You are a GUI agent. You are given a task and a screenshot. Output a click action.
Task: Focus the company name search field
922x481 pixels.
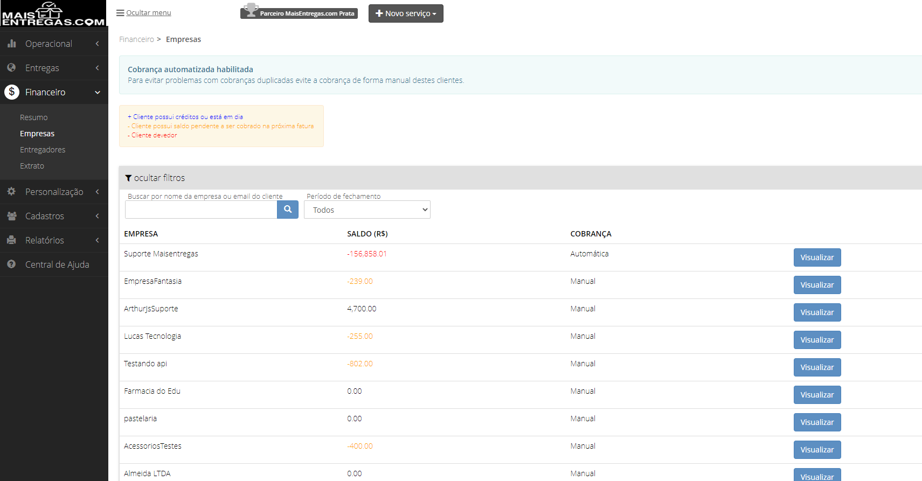(x=201, y=210)
